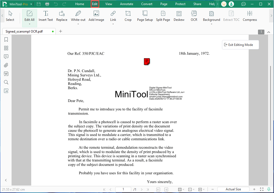Activate the Crop tool

128,16
